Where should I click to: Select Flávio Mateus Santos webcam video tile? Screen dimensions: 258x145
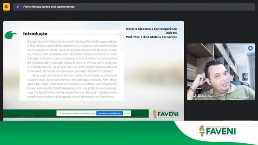[221, 72]
